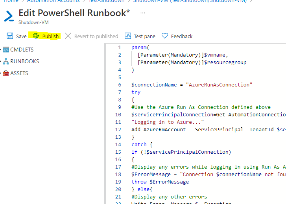Click comment 'Use the Azure Run As Connection'
The image size is (286, 204).
pos(201,107)
